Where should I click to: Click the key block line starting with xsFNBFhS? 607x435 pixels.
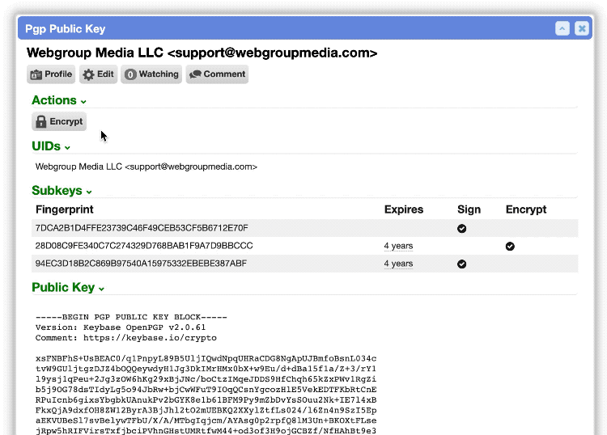(206, 359)
